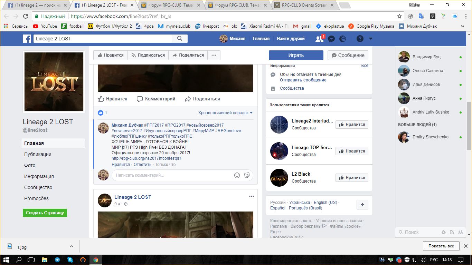Open post options ellipsis on Lineage 2 LOST post

point(252,196)
